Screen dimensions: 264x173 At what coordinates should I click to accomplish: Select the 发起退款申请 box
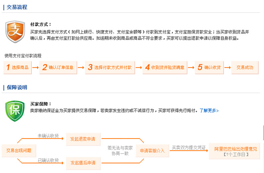tap(83, 139)
